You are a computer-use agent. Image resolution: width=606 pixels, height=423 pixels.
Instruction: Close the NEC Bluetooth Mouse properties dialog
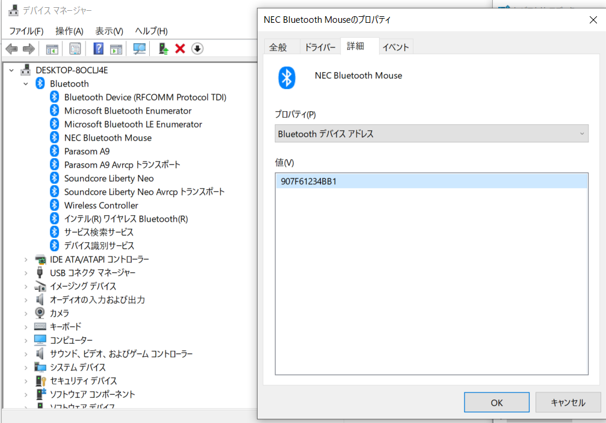(593, 20)
